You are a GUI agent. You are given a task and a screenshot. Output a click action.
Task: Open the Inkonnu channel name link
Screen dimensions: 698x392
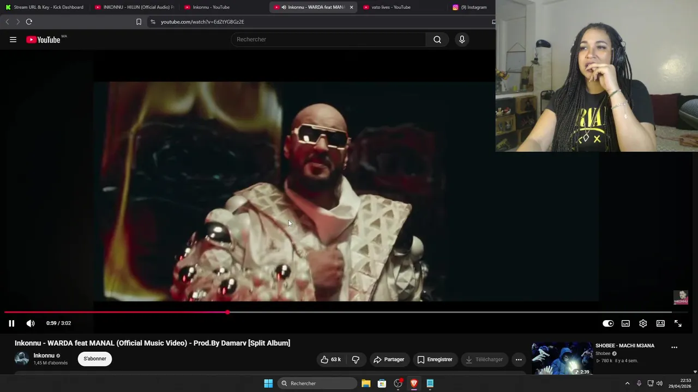(x=44, y=356)
